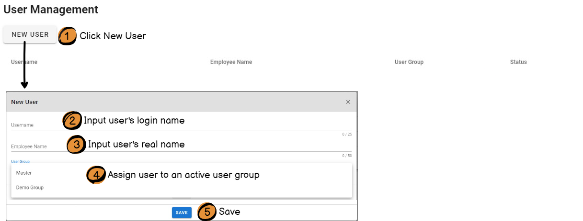Select Master from the user group list
Screen dimensions: 583x221
click(24, 173)
